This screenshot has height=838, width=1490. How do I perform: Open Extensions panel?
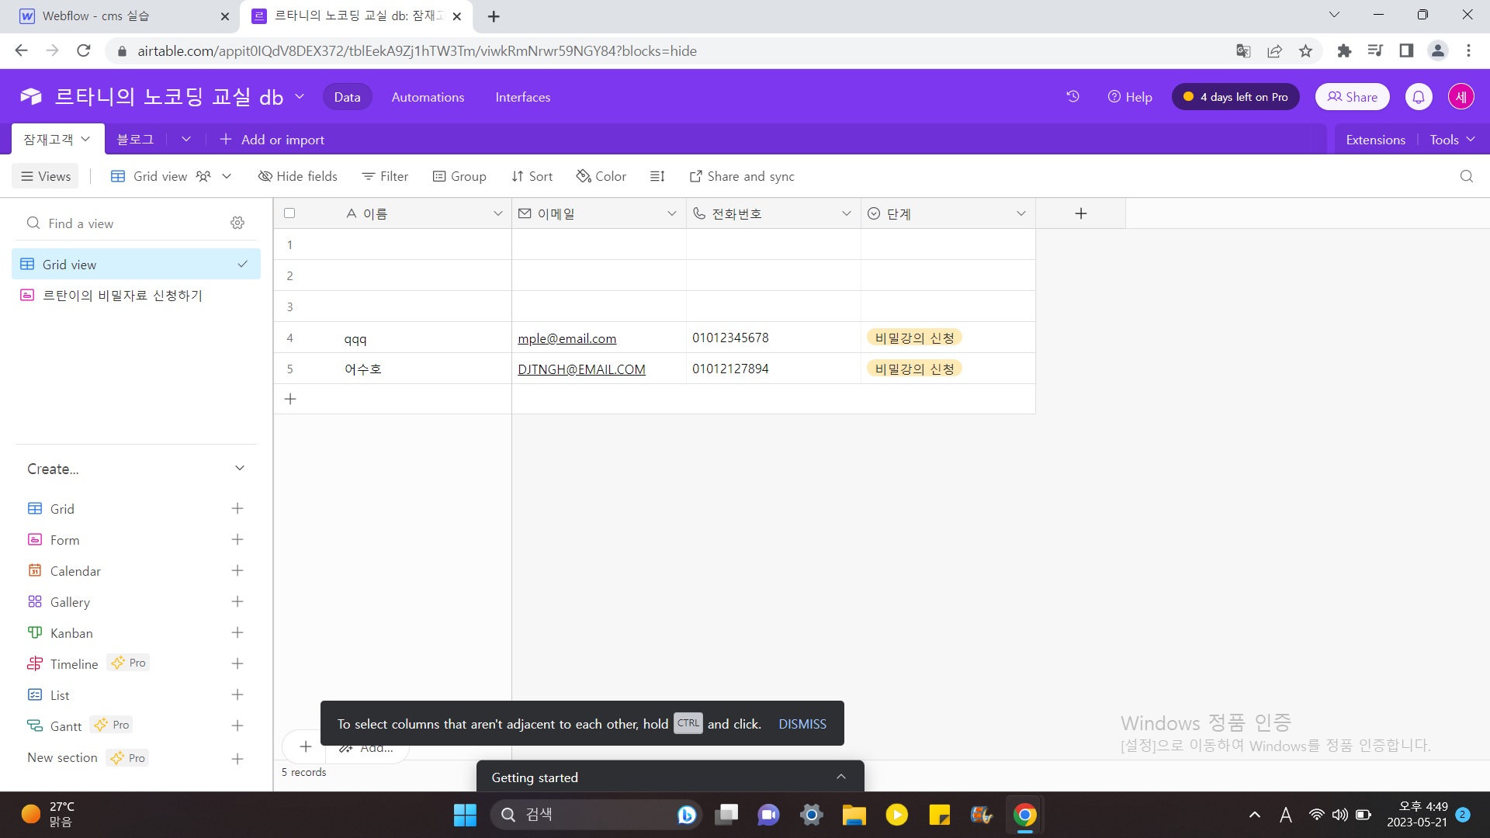coord(1375,140)
